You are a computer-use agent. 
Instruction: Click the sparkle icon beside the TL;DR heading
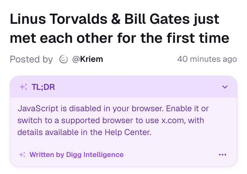pyautogui.click(x=24, y=87)
